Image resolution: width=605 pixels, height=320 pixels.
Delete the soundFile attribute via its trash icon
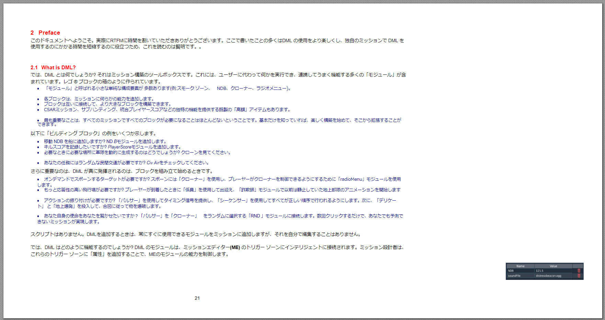[x=579, y=276]
